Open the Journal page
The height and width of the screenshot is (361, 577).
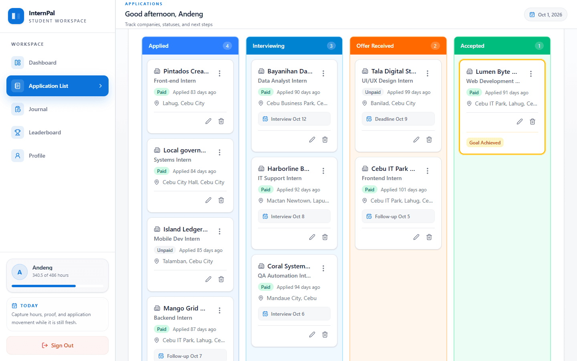coord(57,109)
